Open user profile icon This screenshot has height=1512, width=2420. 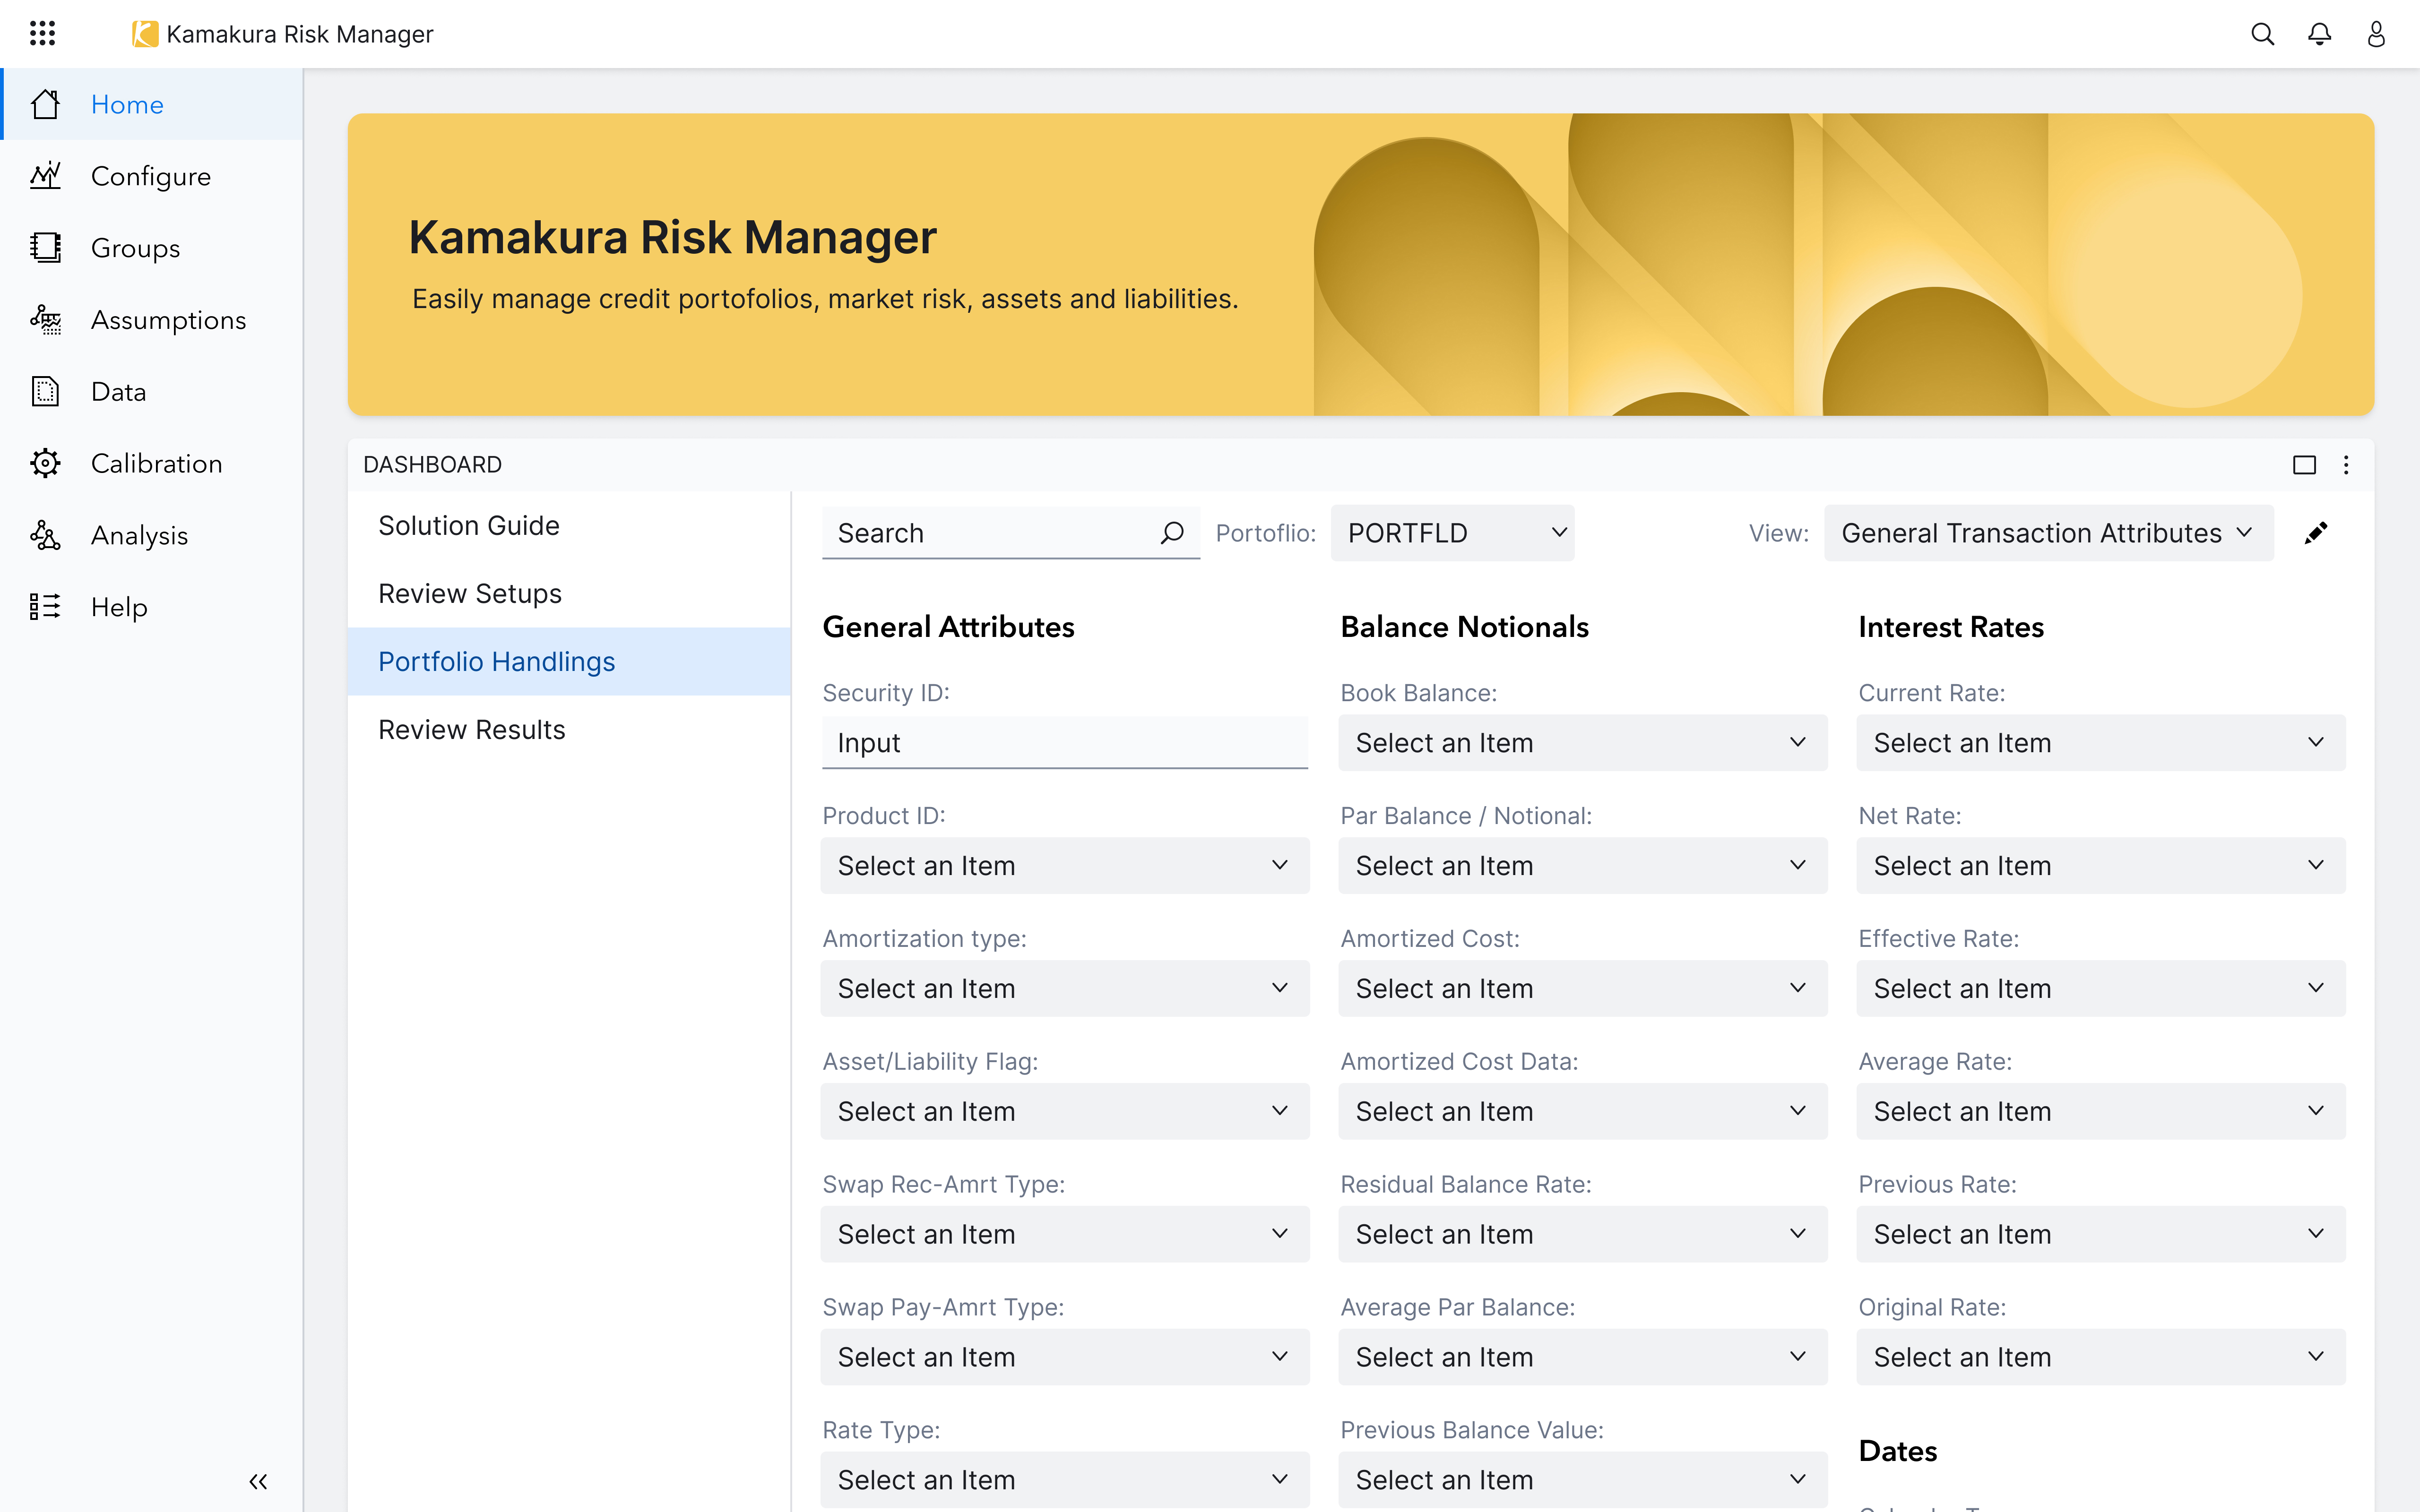coord(2376,34)
